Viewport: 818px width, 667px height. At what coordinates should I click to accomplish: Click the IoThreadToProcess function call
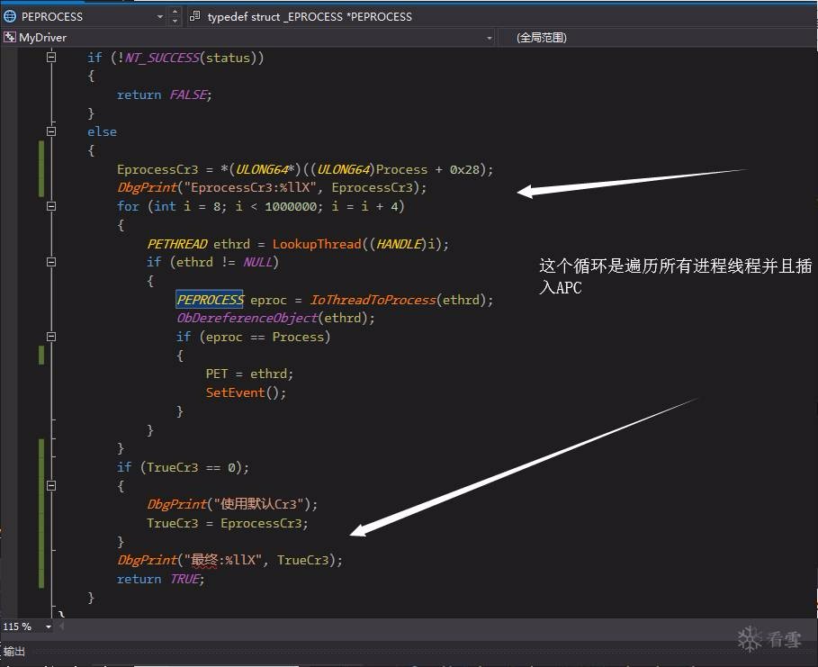click(373, 300)
